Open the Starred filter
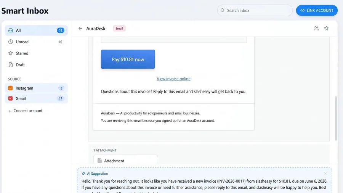 [x=36, y=53]
